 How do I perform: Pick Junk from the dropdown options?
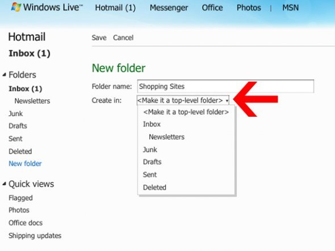150,150
